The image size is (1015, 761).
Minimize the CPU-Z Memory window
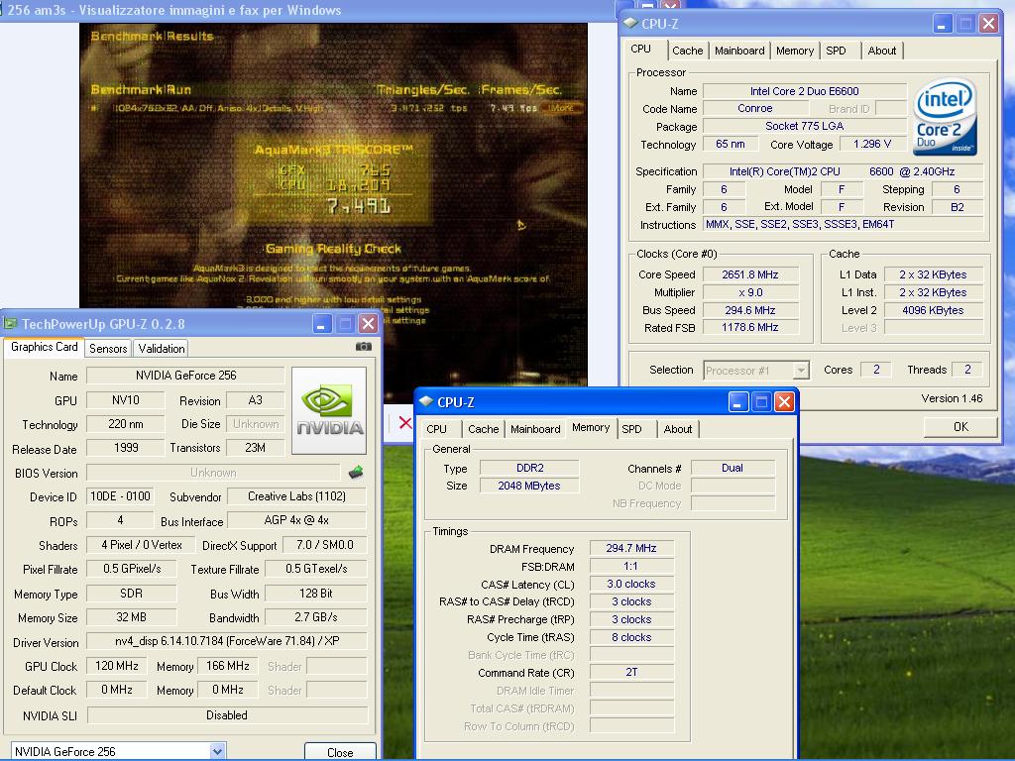click(738, 402)
